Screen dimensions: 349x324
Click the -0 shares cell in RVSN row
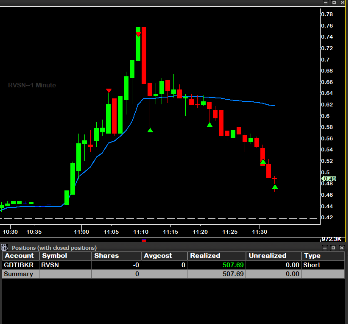coord(116,265)
